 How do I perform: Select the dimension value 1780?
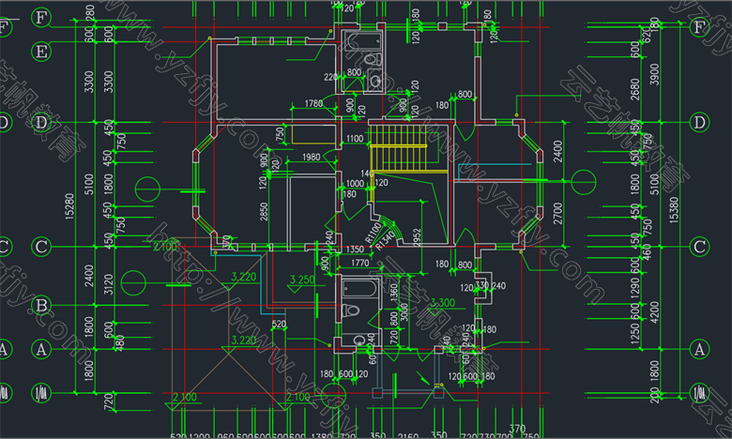pos(313,103)
